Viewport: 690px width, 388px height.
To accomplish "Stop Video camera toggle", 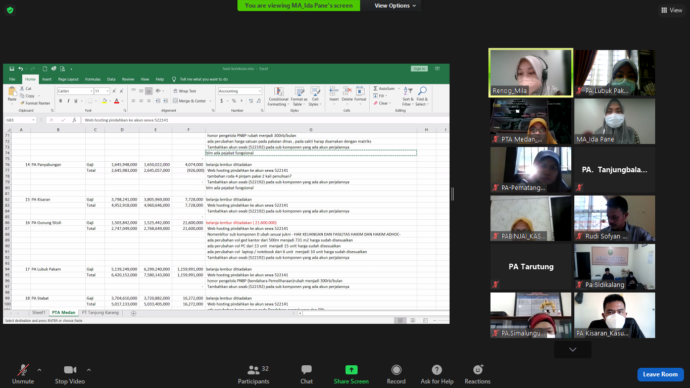I will coord(70,374).
